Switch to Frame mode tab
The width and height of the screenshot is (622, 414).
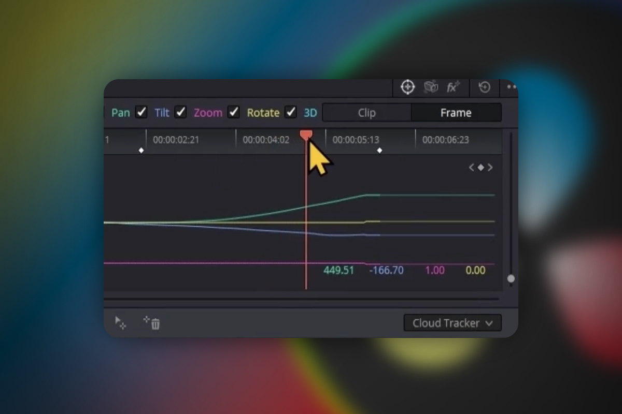tap(456, 113)
